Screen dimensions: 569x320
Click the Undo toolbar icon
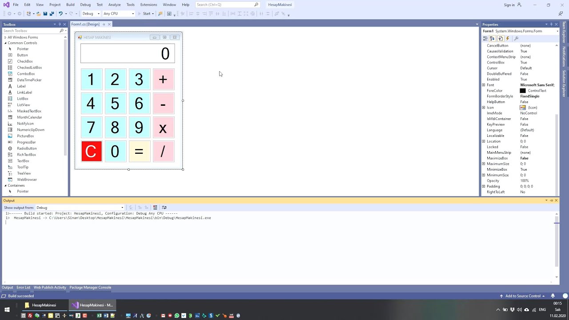pyautogui.click(x=60, y=14)
